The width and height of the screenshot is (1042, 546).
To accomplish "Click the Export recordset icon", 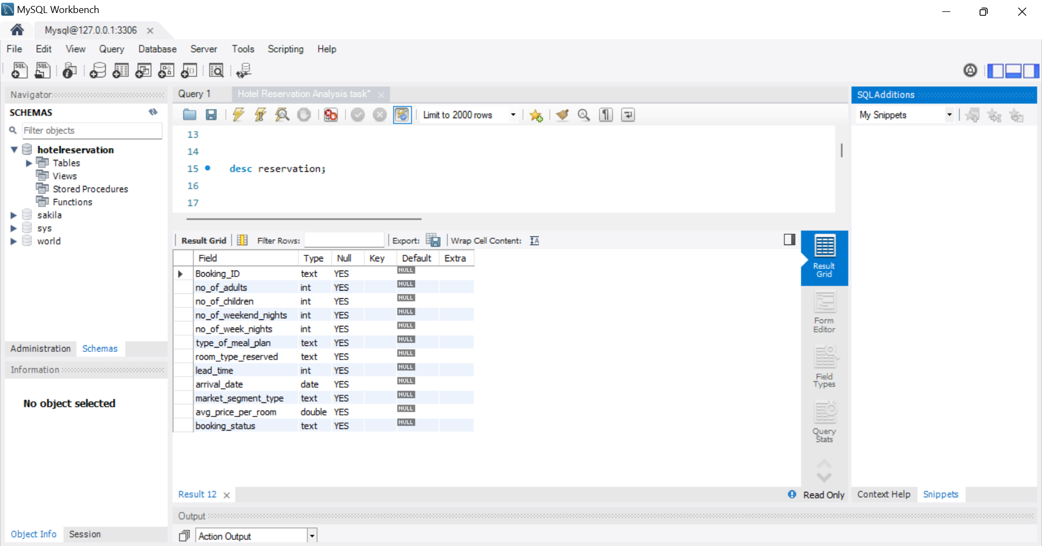I will point(433,240).
